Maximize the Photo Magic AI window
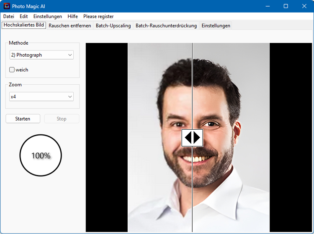Screen dimensions: 314x234 click(x=286, y=6)
